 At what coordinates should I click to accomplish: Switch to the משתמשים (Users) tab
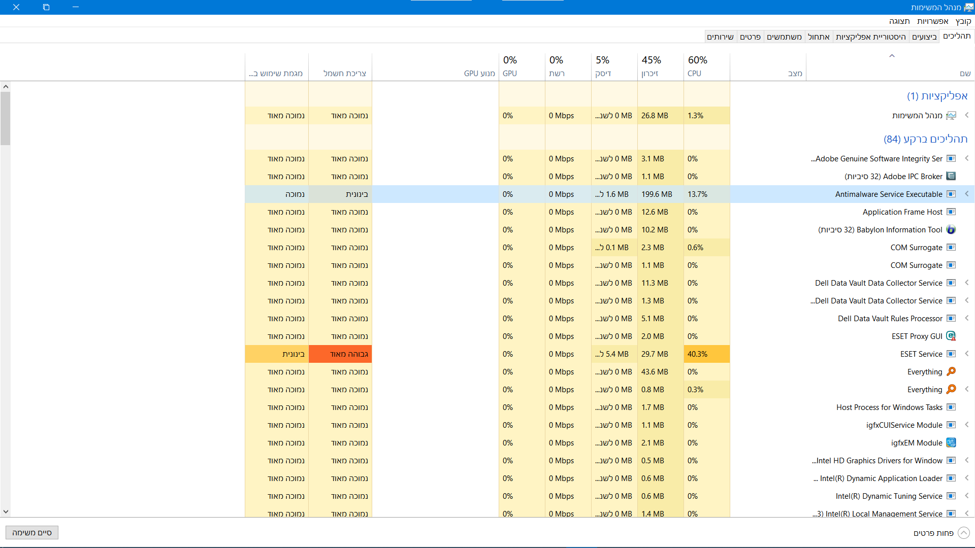pyautogui.click(x=784, y=37)
